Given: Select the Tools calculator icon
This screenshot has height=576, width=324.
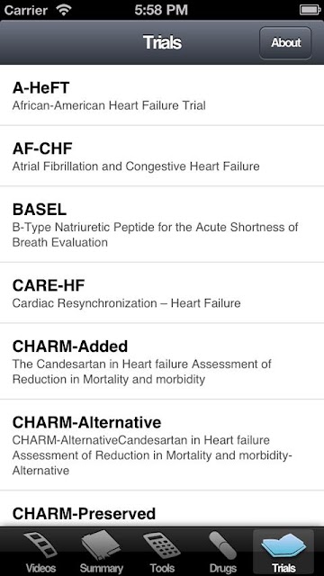Looking at the screenshot, I should coord(162,545).
